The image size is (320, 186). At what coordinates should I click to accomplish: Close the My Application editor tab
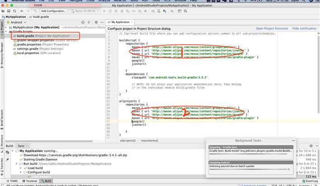(132, 22)
